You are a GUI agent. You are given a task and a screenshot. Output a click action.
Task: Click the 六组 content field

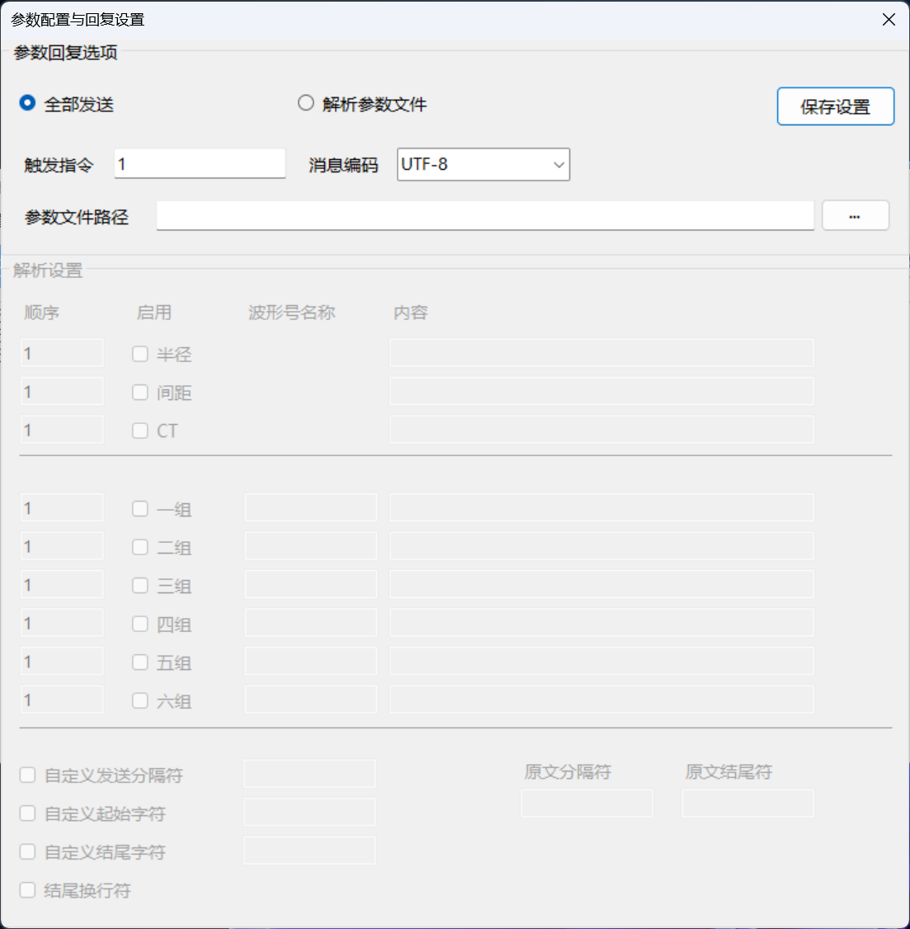pos(602,700)
